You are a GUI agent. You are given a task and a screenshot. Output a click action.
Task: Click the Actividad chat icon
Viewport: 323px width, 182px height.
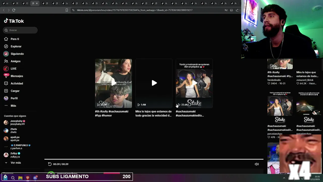(x=6, y=83)
